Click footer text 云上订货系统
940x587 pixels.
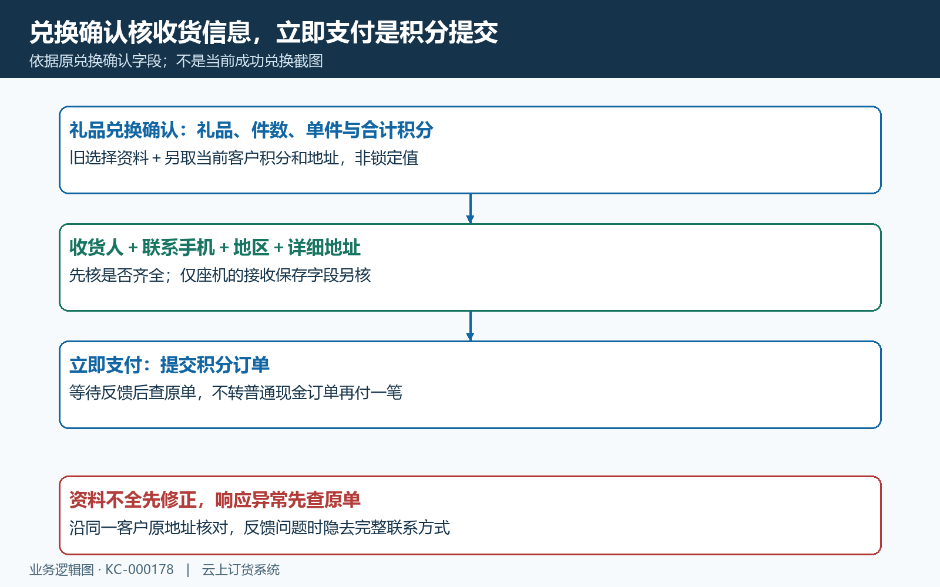pos(241,569)
